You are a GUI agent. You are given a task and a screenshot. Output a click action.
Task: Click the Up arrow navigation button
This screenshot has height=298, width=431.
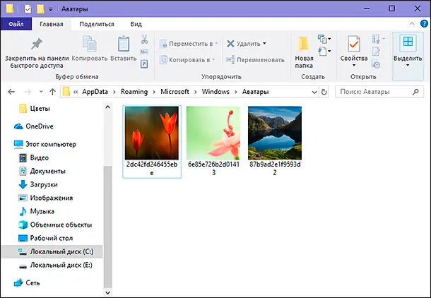pyautogui.click(x=52, y=92)
